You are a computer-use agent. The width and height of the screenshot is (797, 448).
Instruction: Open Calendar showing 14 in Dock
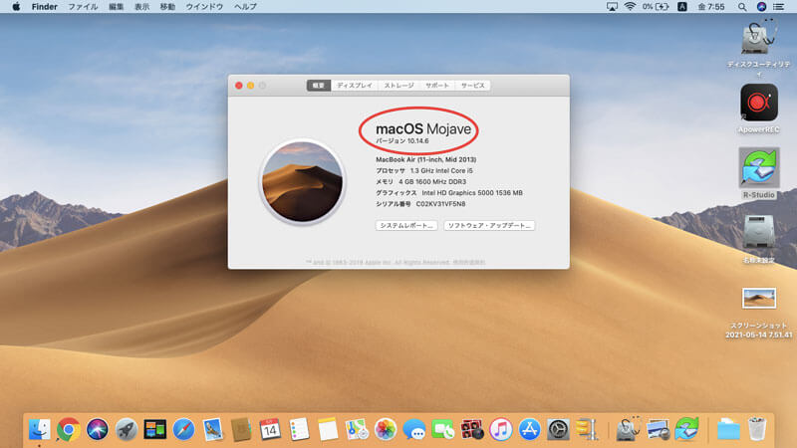(x=270, y=430)
